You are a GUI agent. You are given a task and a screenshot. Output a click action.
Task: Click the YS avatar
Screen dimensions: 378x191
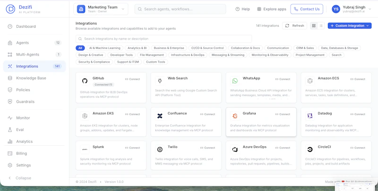point(336,9)
